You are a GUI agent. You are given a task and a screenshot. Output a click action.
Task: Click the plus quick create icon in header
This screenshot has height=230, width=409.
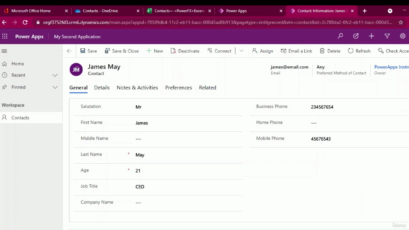[371, 36]
